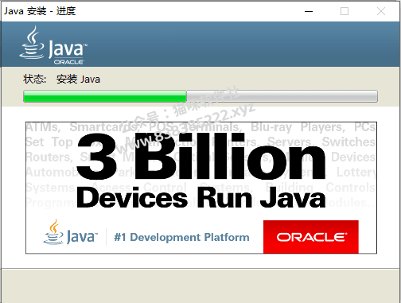Click the green filled part of progress bar
This screenshot has height=303, width=401.
[x=105, y=96]
